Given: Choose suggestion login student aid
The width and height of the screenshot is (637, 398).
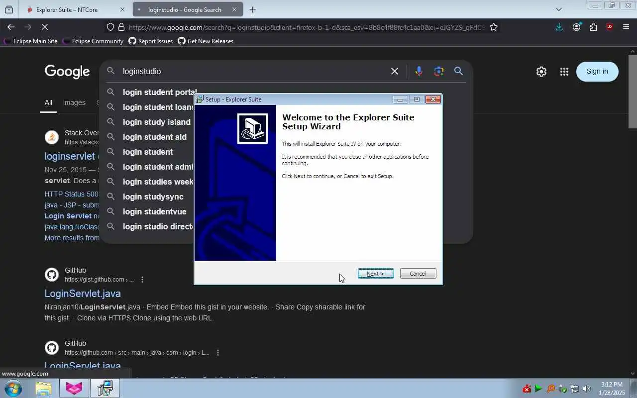Looking at the screenshot, I should point(155,137).
